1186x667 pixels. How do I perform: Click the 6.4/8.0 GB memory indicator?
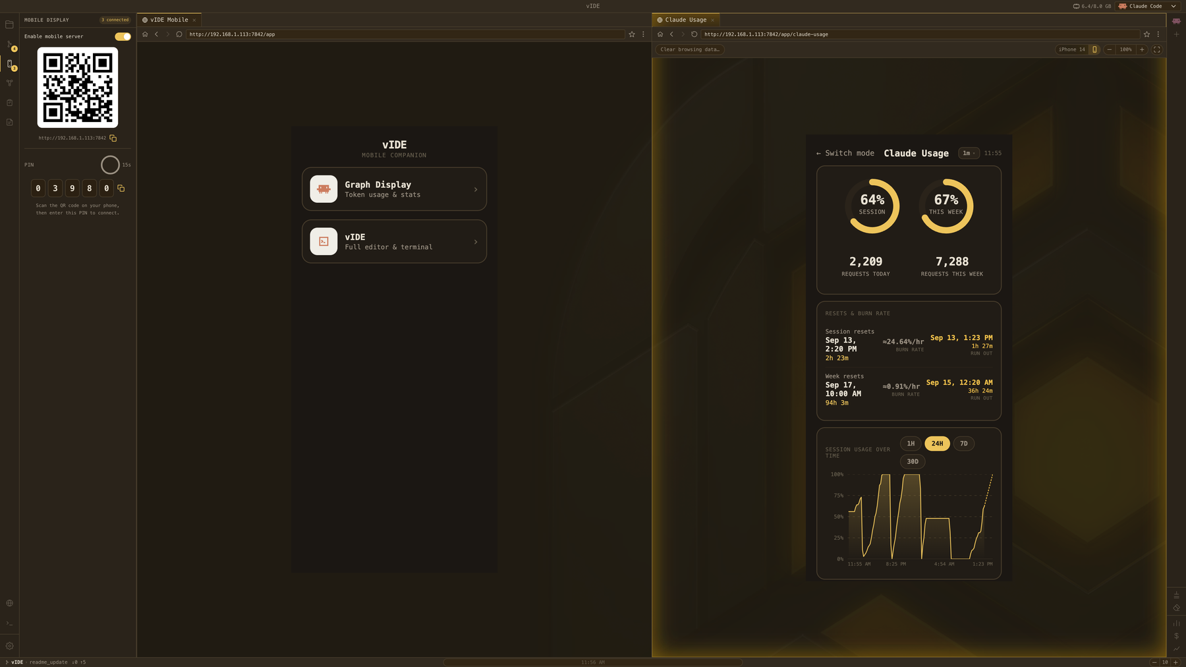coord(1092,6)
